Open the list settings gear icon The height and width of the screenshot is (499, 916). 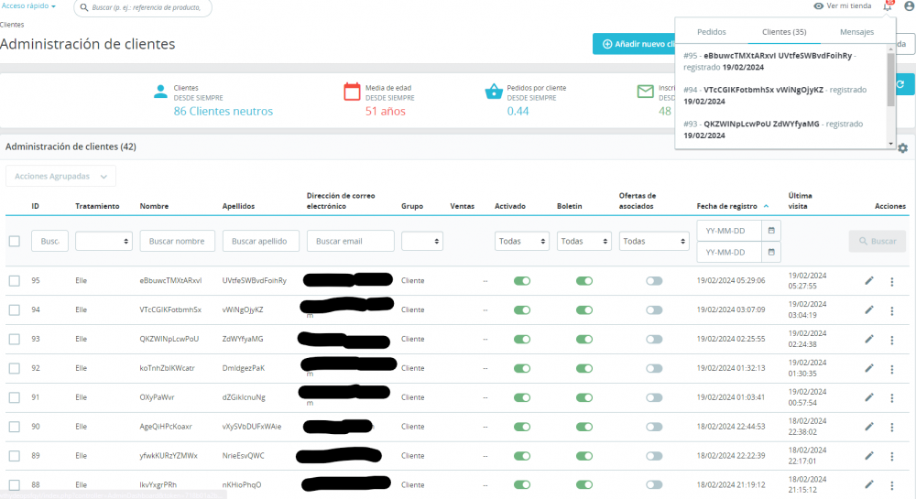click(902, 148)
